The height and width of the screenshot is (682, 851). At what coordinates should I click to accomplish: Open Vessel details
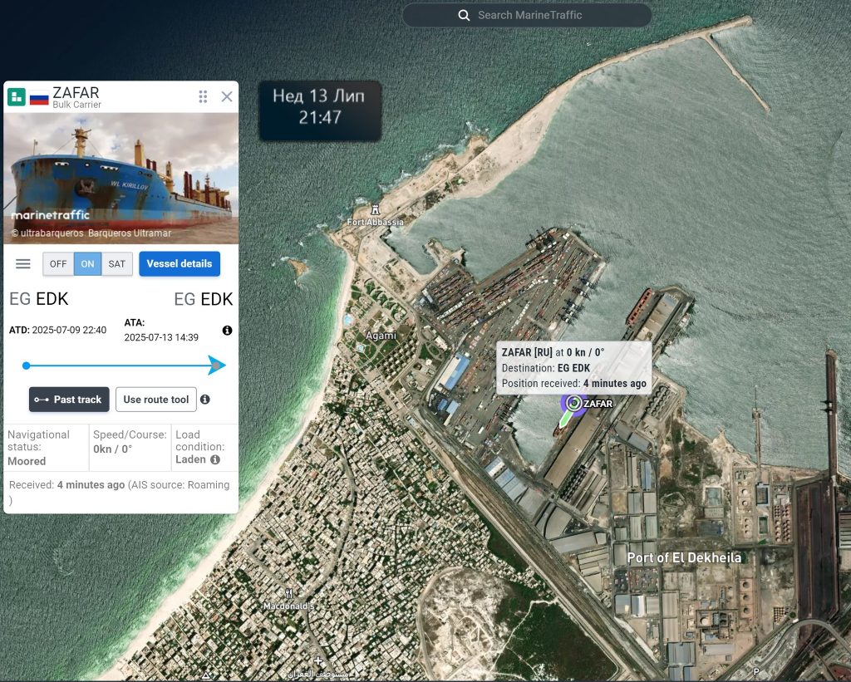click(x=180, y=263)
